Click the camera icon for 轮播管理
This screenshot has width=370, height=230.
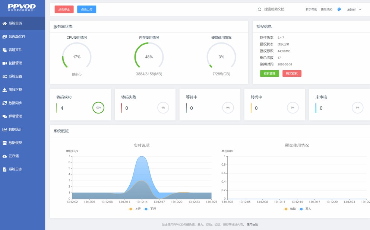[4, 63]
